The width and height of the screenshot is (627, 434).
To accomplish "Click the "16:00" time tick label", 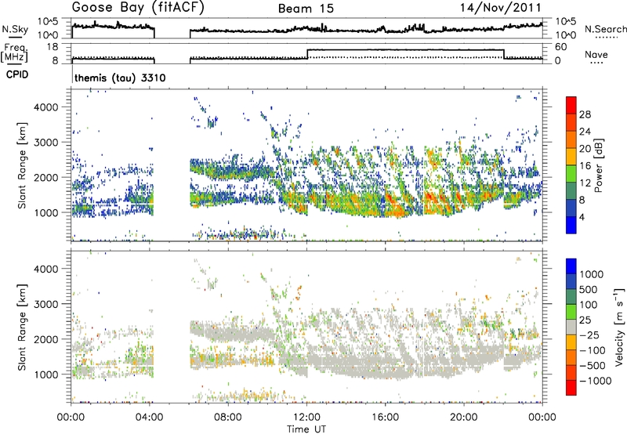I will coord(385,418).
